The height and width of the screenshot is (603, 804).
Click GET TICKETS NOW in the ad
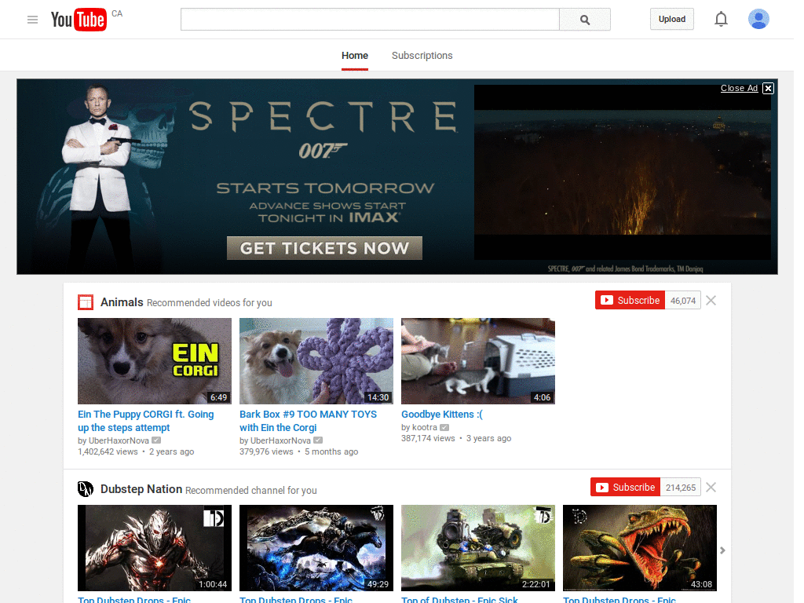(x=324, y=248)
